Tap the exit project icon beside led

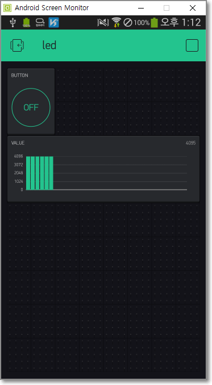coord(17,45)
